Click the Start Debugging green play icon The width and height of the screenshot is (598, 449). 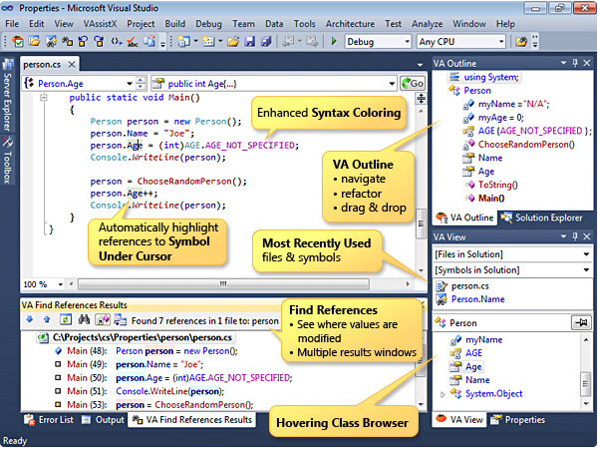point(334,42)
